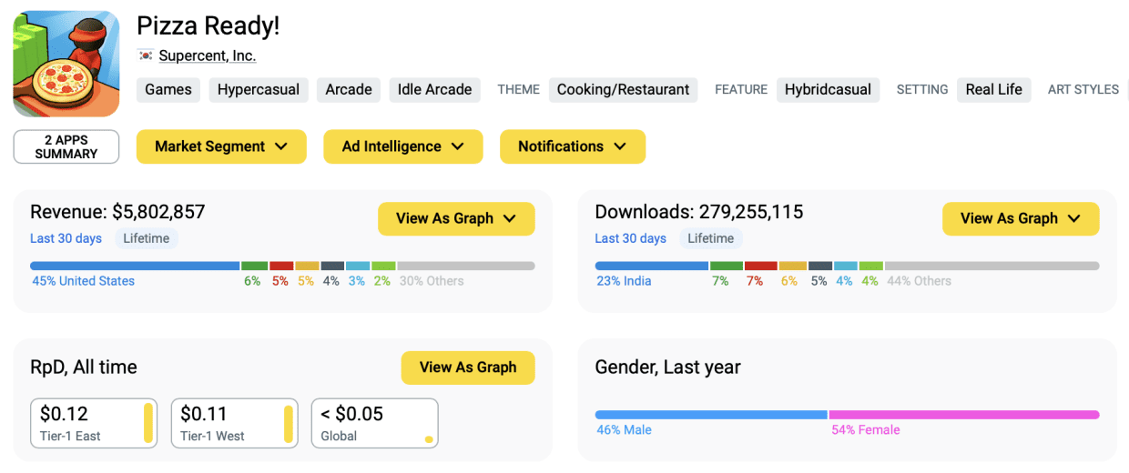Expand the Market Segment dropdown
The height and width of the screenshot is (473, 1129).
point(221,146)
